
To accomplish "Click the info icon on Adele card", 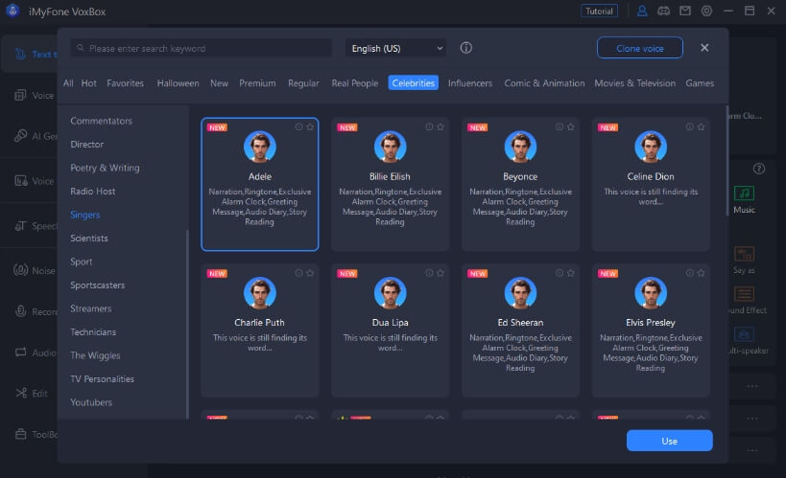I will pyautogui.click(x=298, y=126).
